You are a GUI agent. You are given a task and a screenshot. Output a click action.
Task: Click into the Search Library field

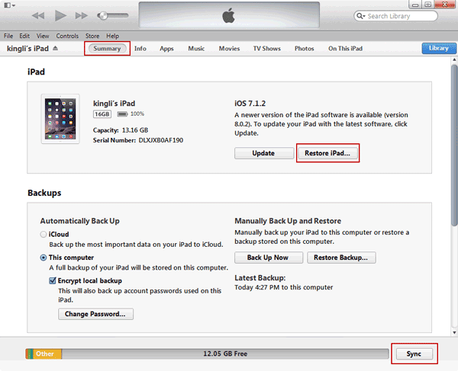point(395,16)
